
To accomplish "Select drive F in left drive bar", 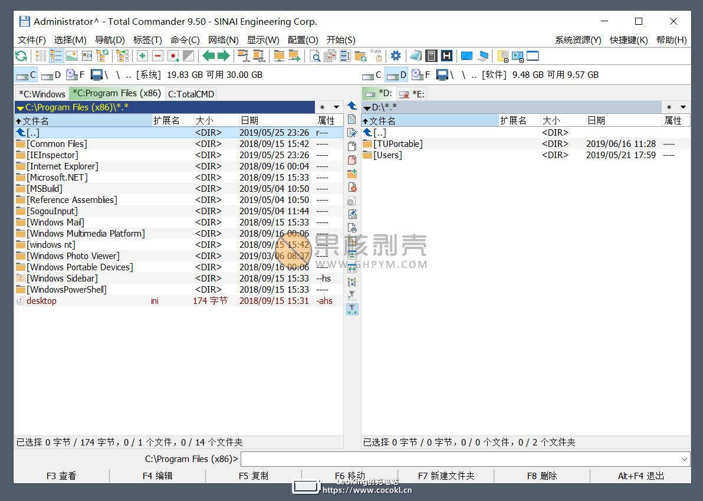I will point(75,75).
